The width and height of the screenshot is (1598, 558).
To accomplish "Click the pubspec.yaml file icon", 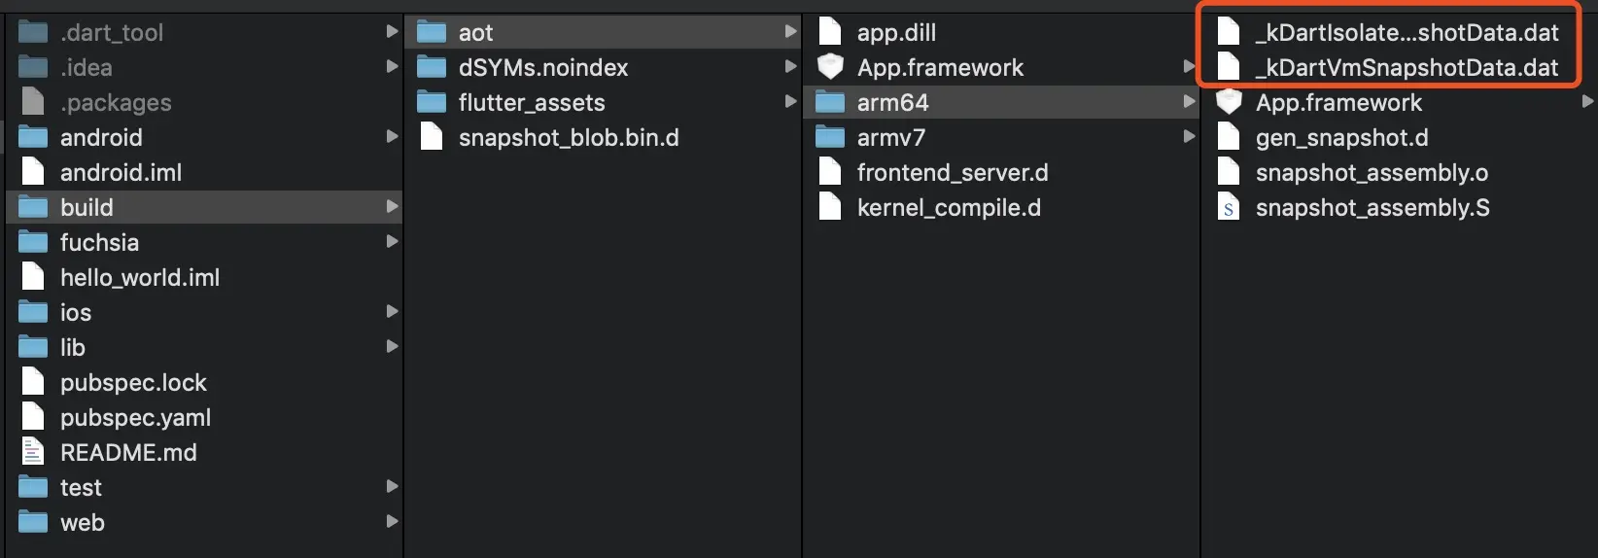I will 33,417.
